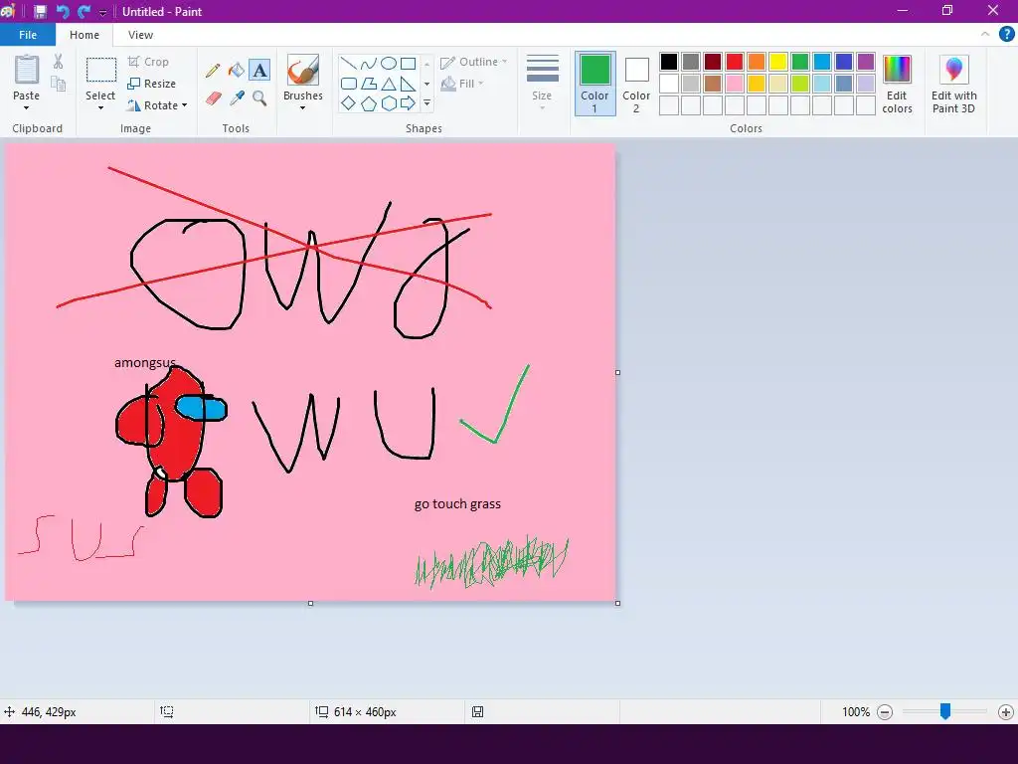Pick the yellow color swatch
This screenshot has height=764, width=1018.
(777, 62)
